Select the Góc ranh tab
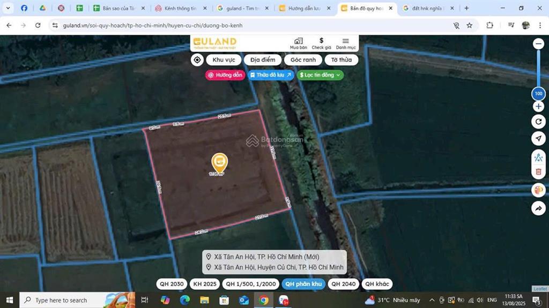 pyautogui.click(x=303, y=60)
